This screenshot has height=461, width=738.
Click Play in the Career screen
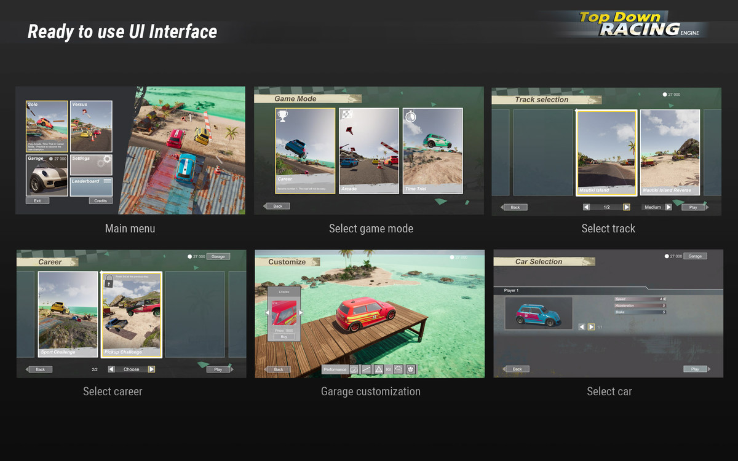coord(218,369)
